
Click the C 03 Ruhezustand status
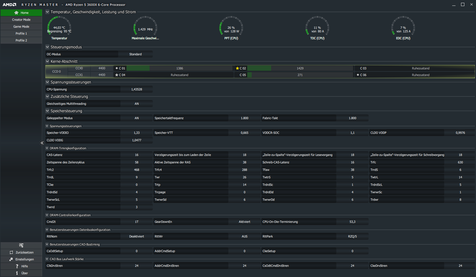tap(421, 68)
